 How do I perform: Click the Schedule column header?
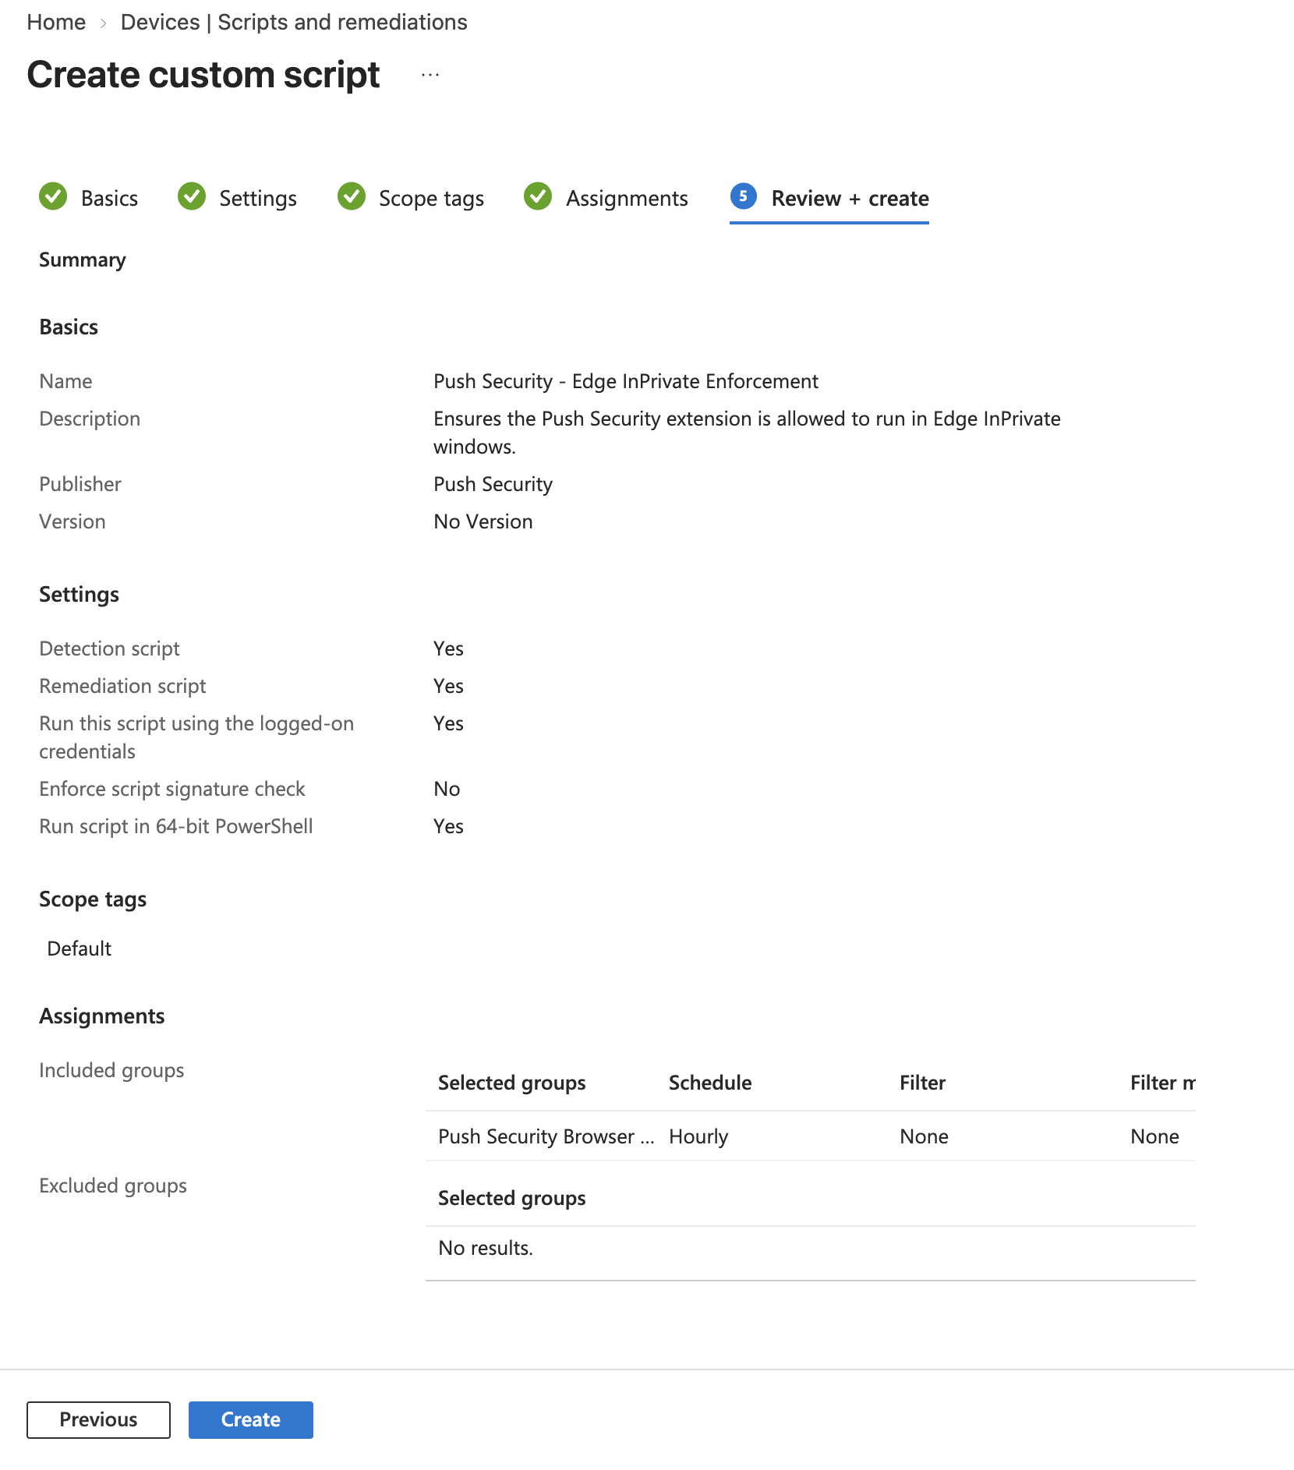point(710,1083)
